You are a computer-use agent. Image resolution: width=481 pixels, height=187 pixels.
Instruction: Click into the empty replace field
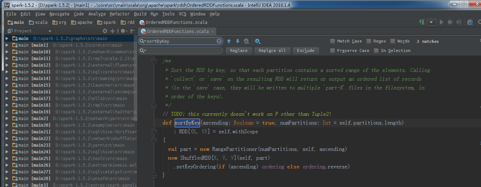pos(181,51)
